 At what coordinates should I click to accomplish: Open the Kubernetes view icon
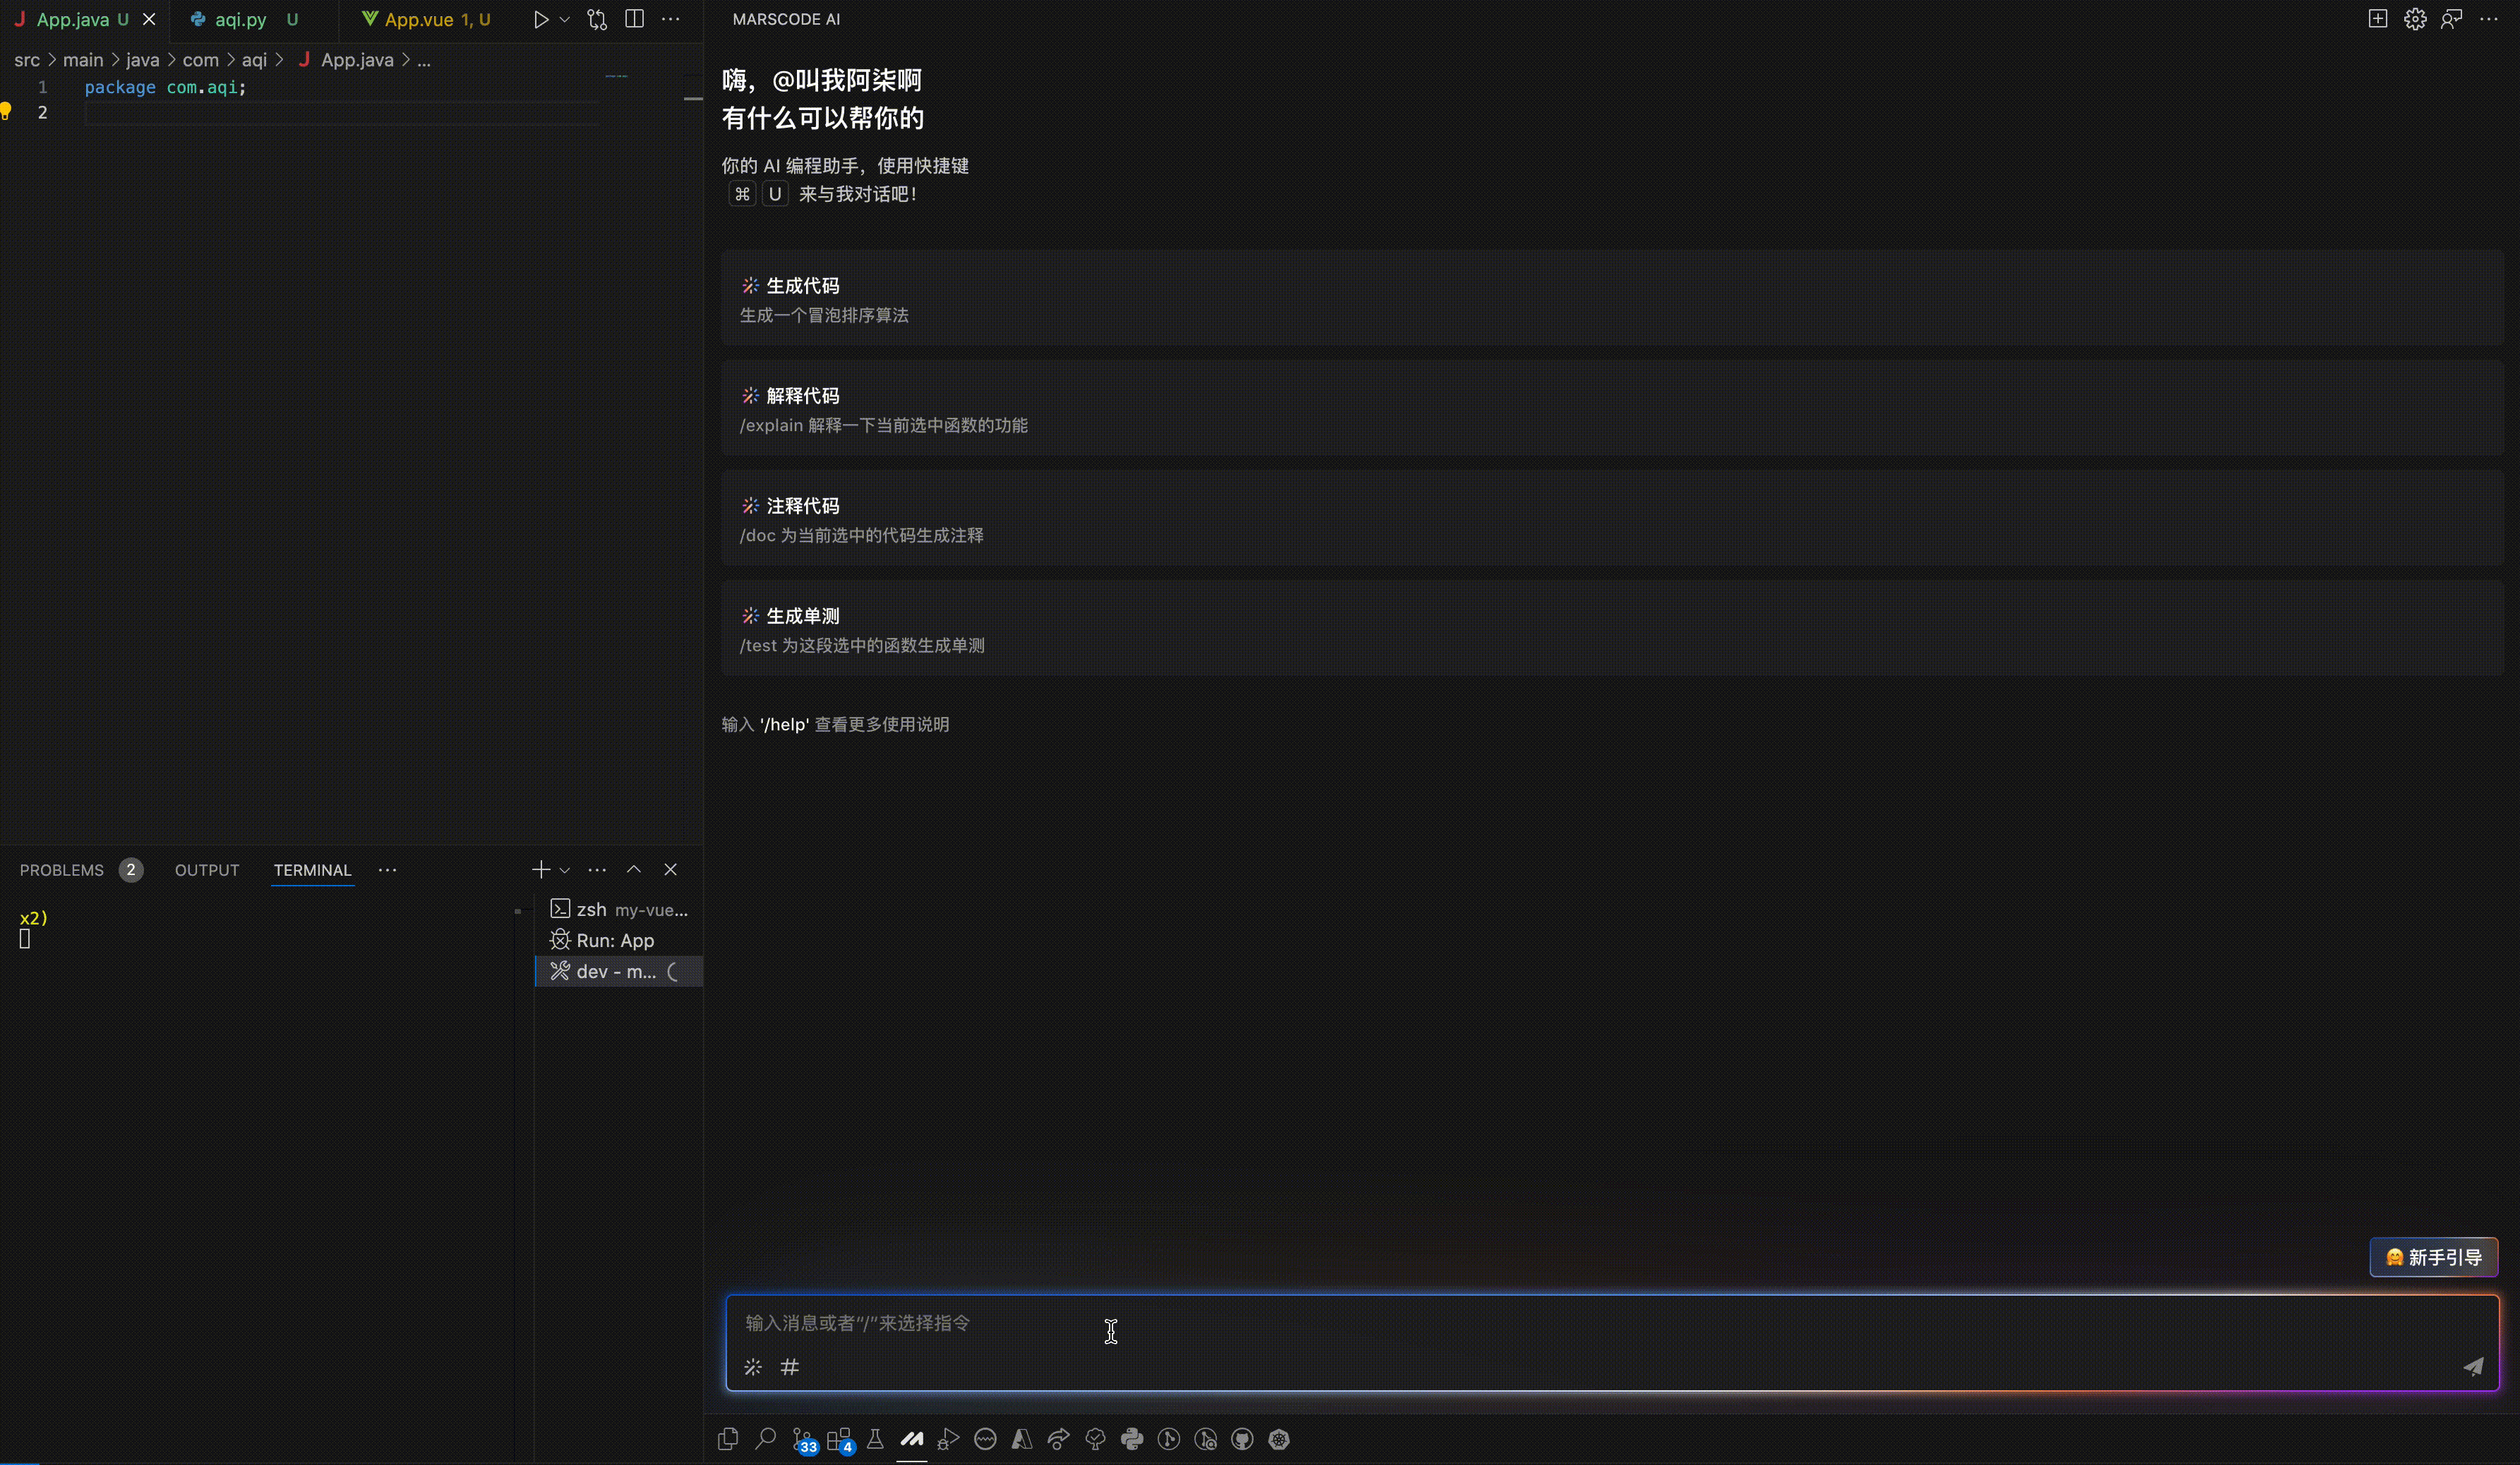[1279, 1439]
